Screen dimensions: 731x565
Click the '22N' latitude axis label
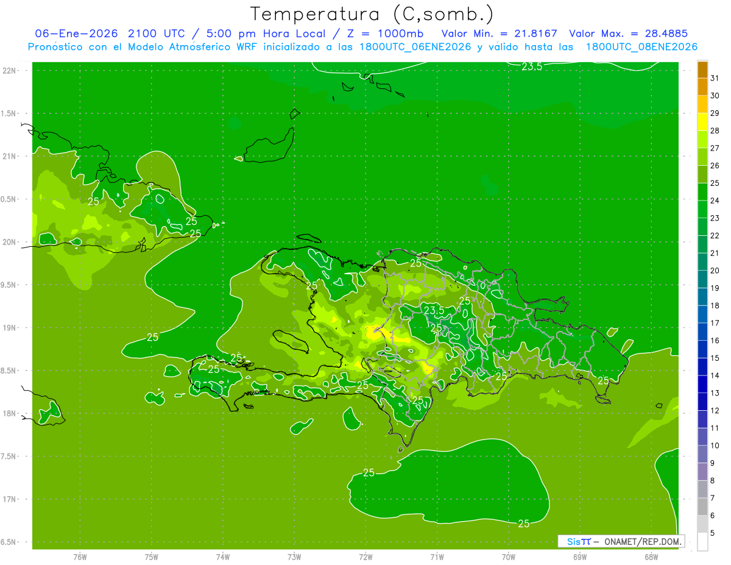point(10,71)
